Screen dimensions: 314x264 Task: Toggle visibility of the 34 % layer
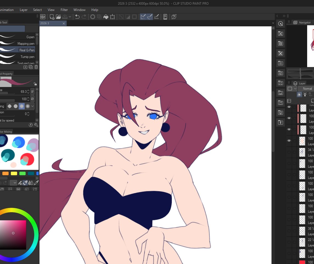coord(289,152)
